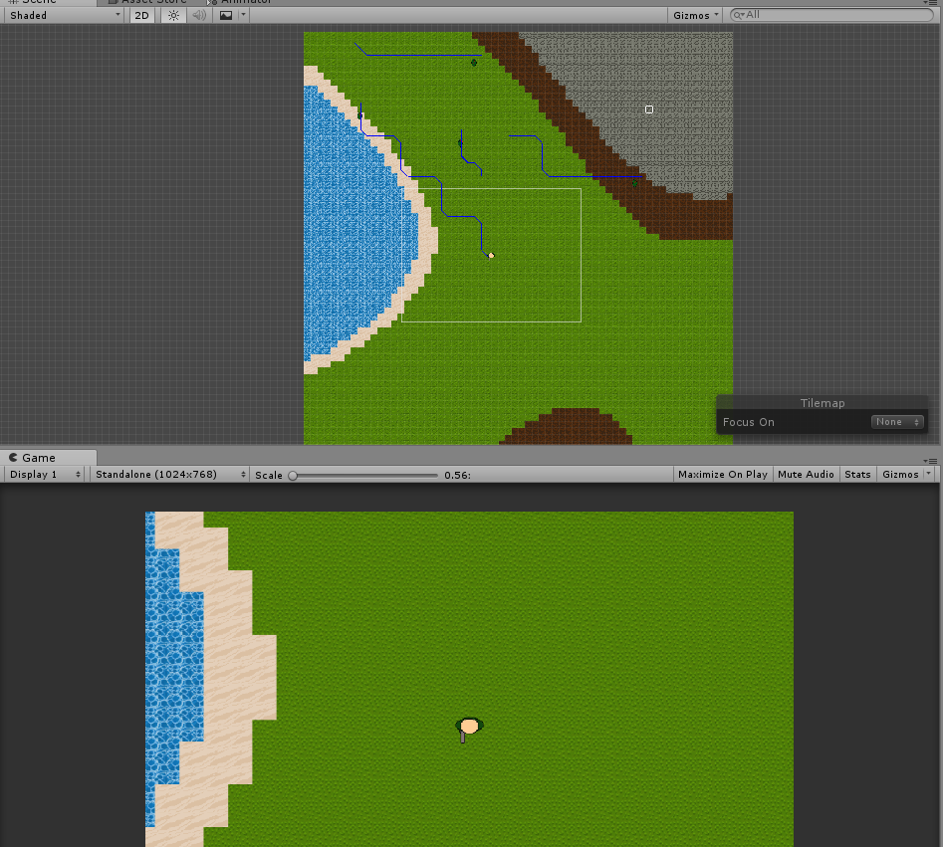Open the Scene view Gizmos dropdown

(696, 15)
